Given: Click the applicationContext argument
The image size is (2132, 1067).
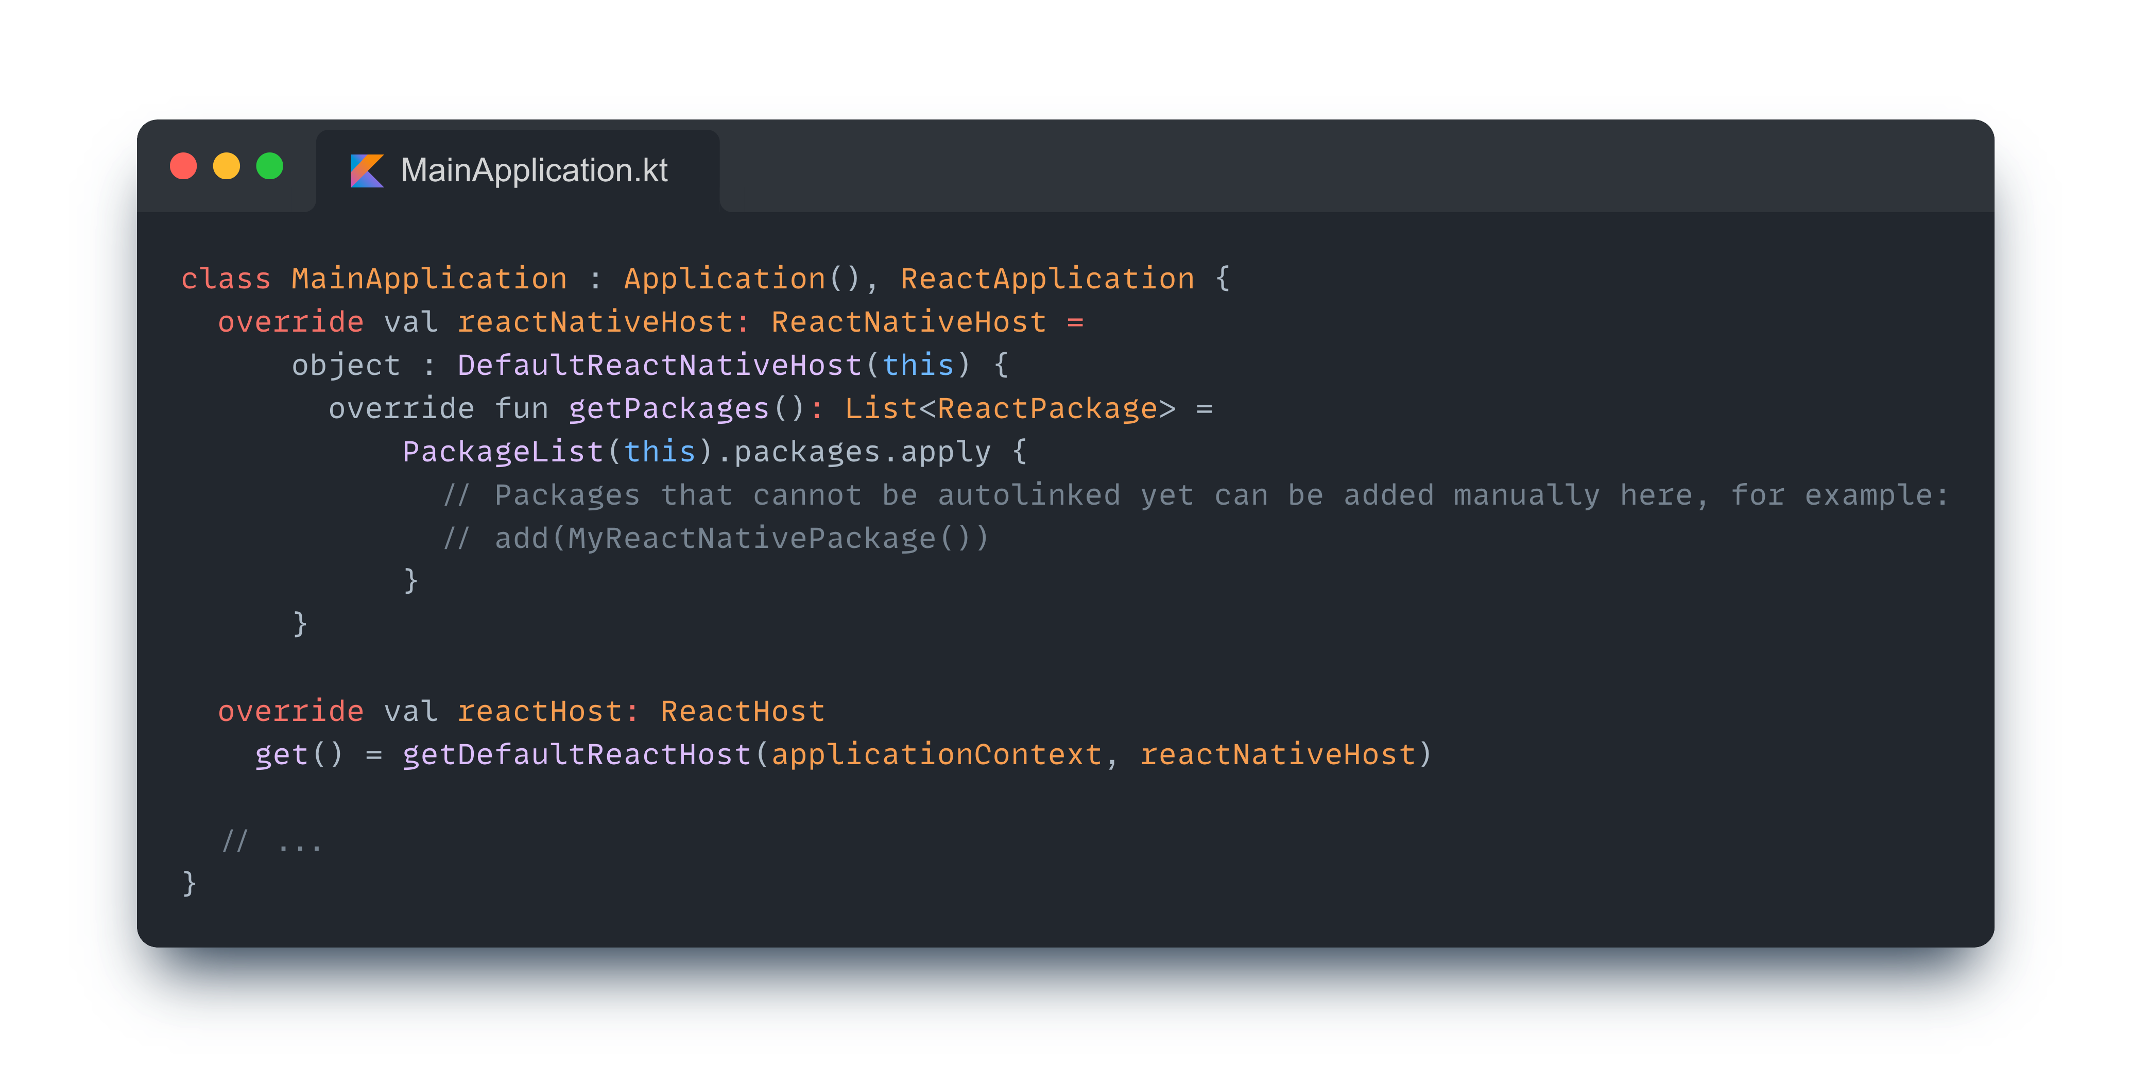Looking at the screenshot, I should (x=936, y=755).
